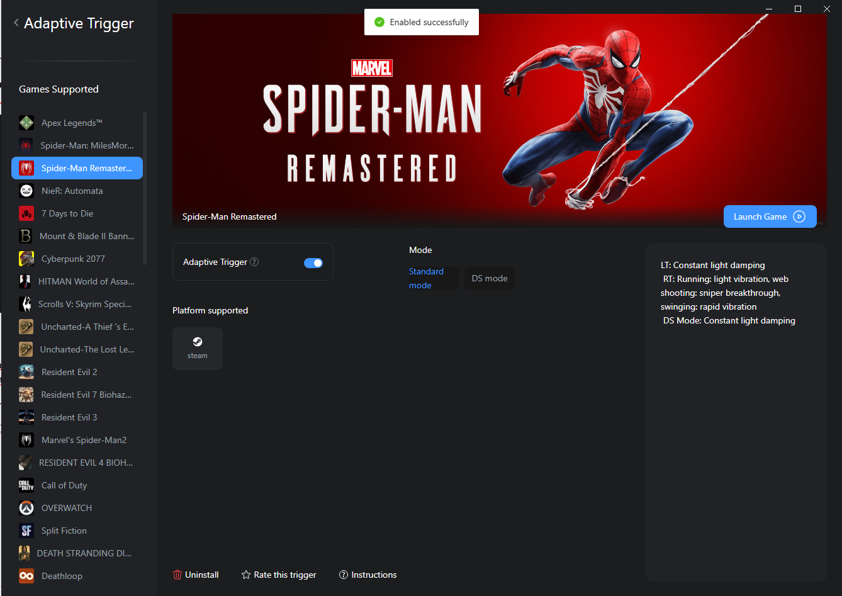Click the OVERWATCH logo icon

[x=26, y=508]
